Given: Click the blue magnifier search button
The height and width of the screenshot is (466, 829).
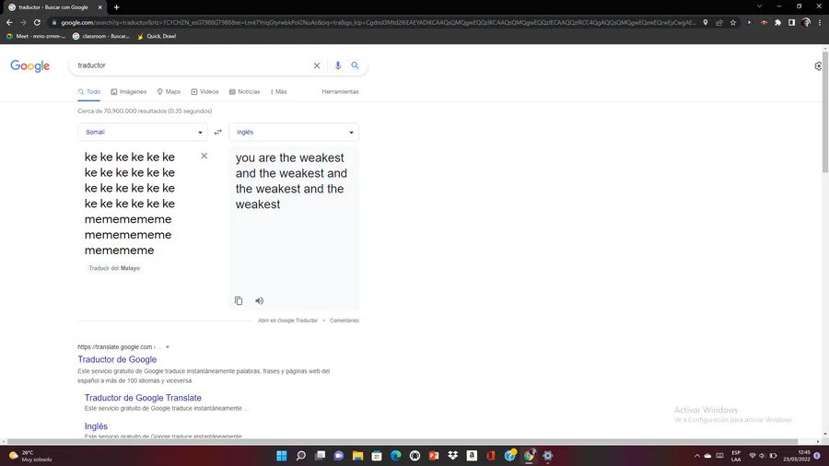Looking at the screenshot, I should [x=356, y=65].
